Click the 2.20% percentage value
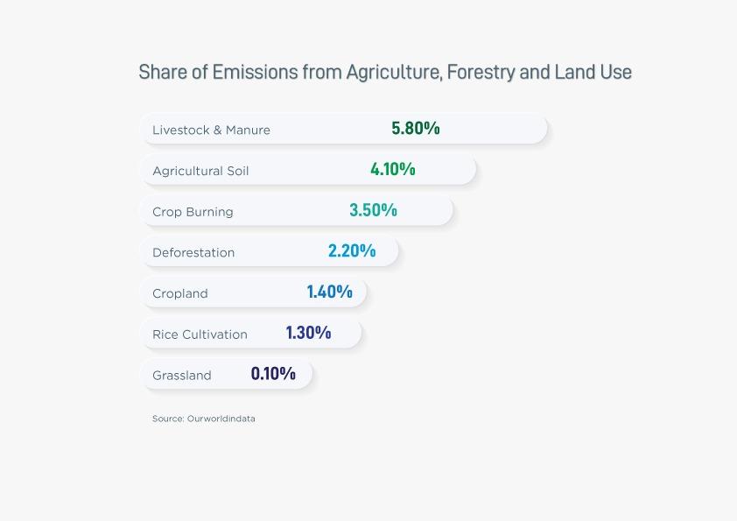Viewport: 737px width, 521px height. click(x=352, y=251)
